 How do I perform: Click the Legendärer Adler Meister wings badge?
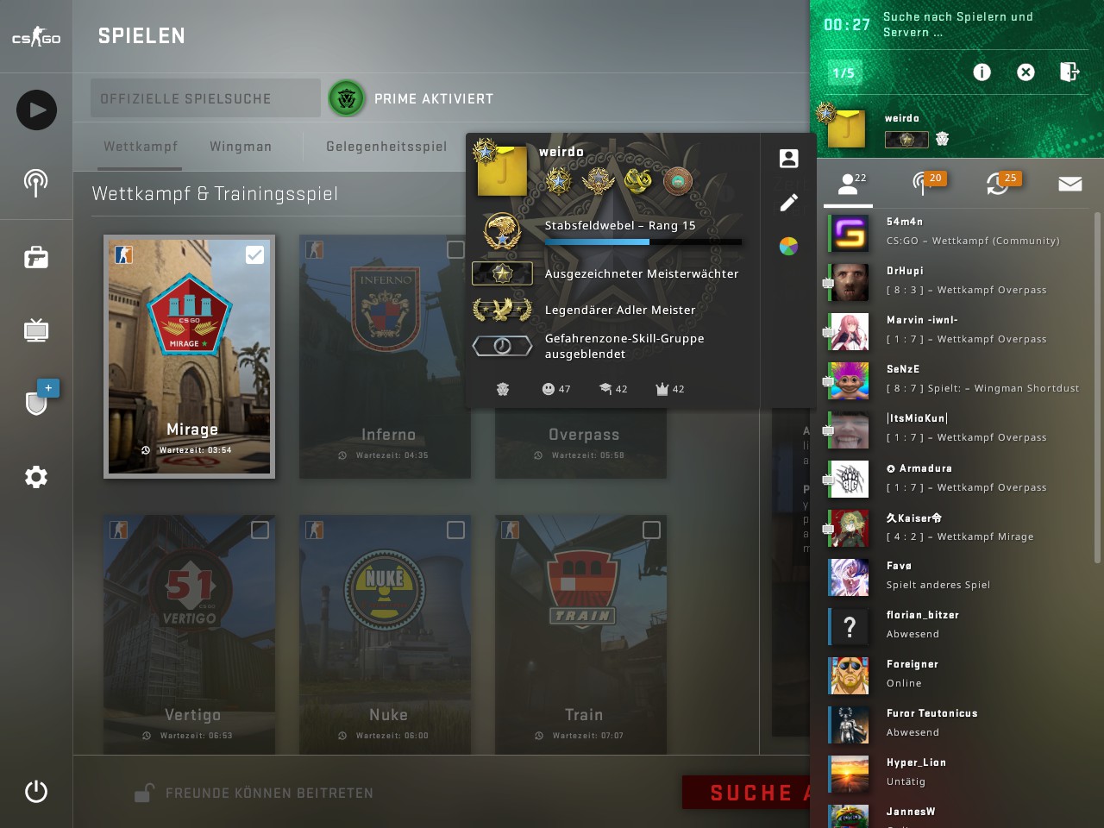click(502, 310)
